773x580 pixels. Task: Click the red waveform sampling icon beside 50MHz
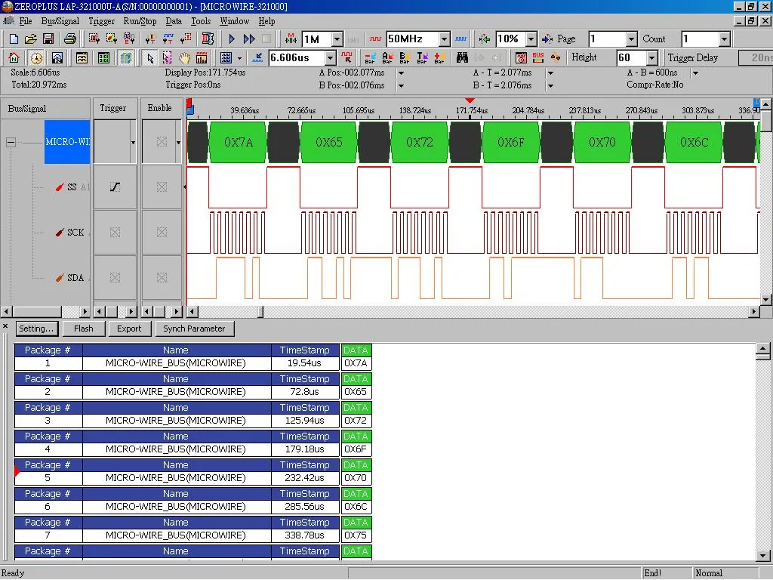pos(375,39)
